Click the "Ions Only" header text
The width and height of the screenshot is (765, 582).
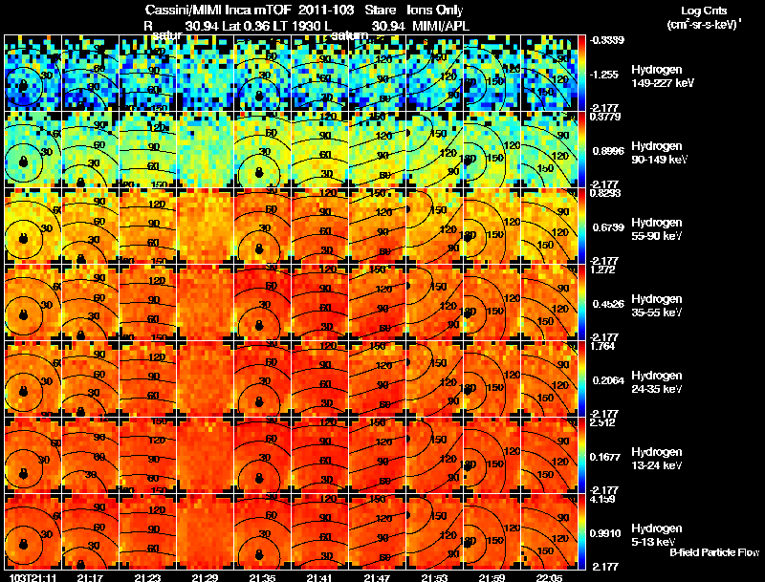pos(435,11)
